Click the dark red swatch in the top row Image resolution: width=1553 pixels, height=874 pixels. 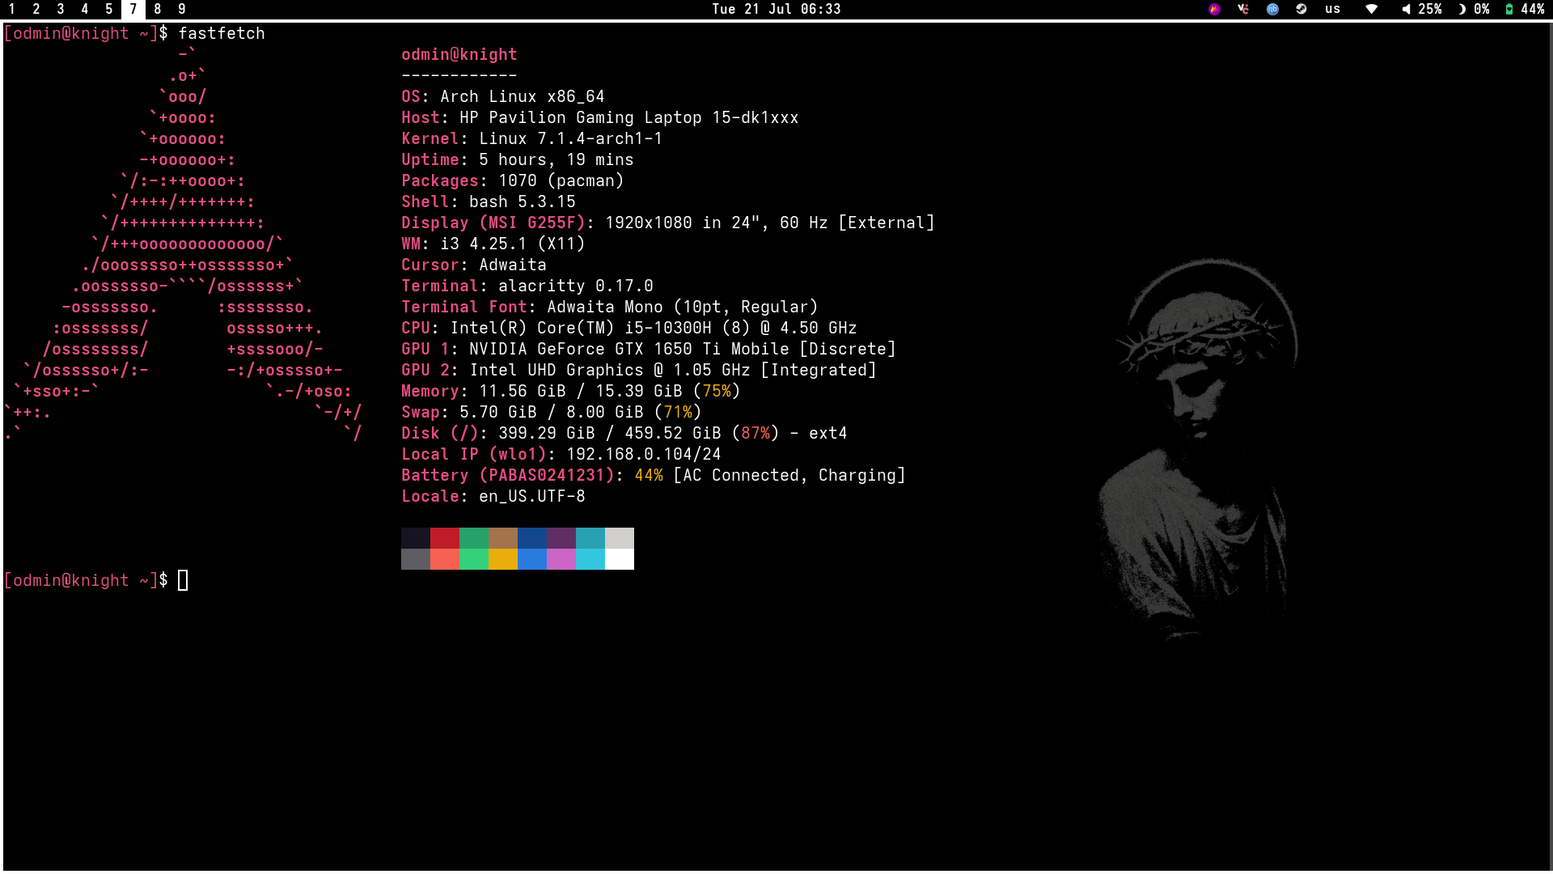pos(445,538)
